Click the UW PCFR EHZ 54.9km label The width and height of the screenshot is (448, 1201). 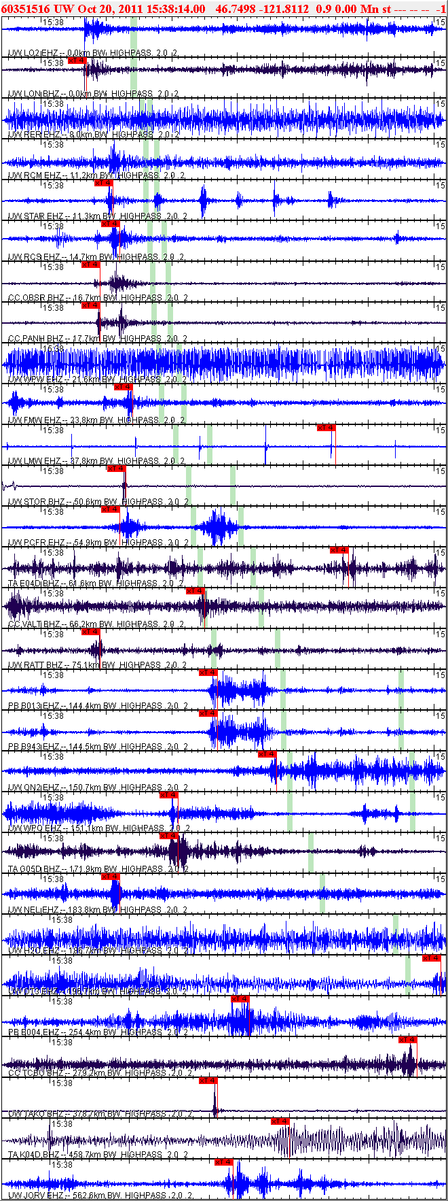click(x=98, y=543)
